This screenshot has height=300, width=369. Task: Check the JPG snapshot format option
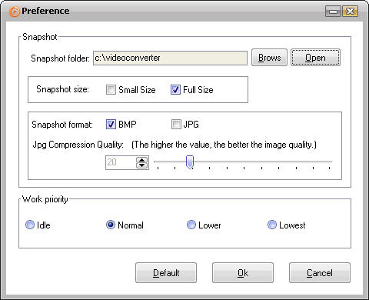tap(176, 125)
